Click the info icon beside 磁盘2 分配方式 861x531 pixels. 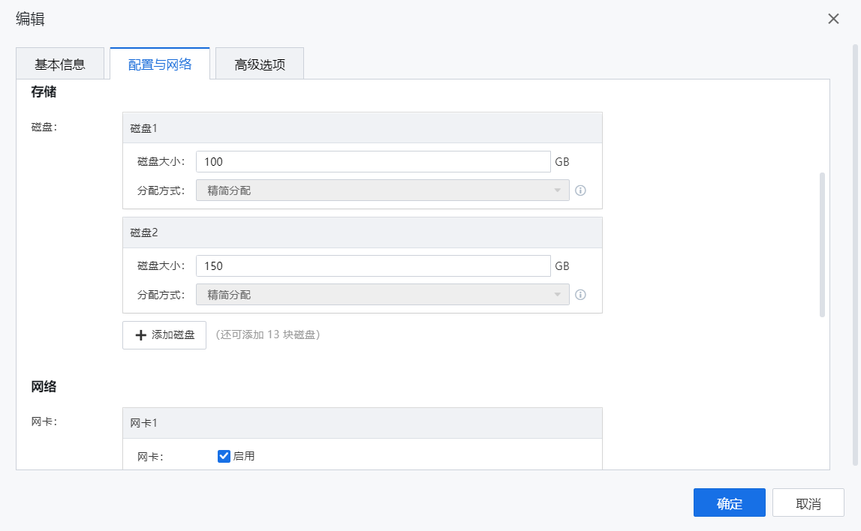pyautogui.click(x=580, y=295)
